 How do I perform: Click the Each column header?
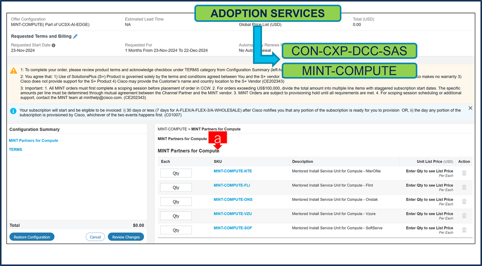(x=165, y=161)
